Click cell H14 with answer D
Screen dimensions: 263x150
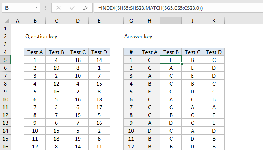[x=150, y=131]
